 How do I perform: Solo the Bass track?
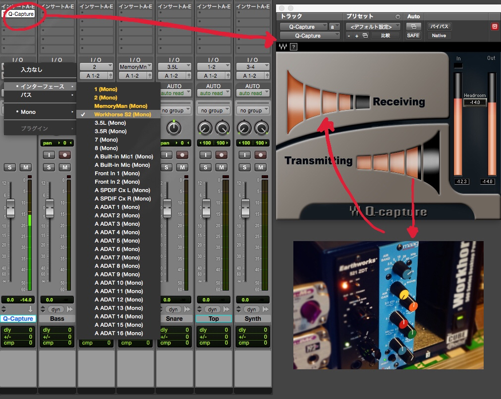49,167
